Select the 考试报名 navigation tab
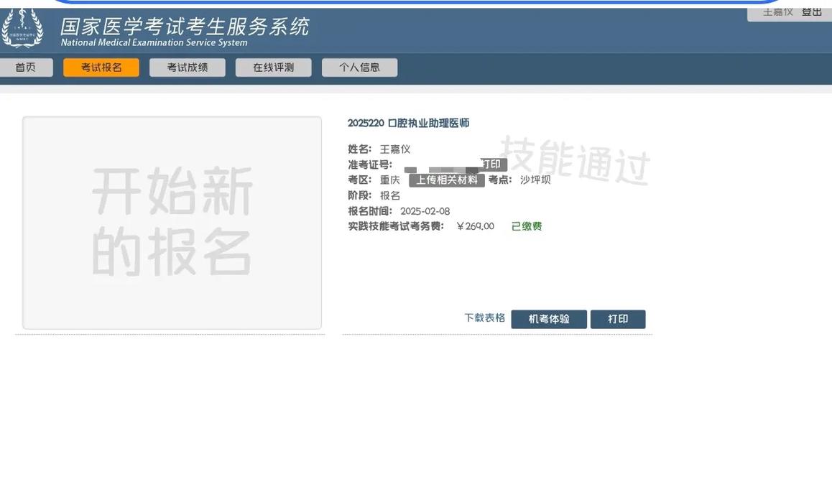Viewport: 832px width, 487px height. 101,68
